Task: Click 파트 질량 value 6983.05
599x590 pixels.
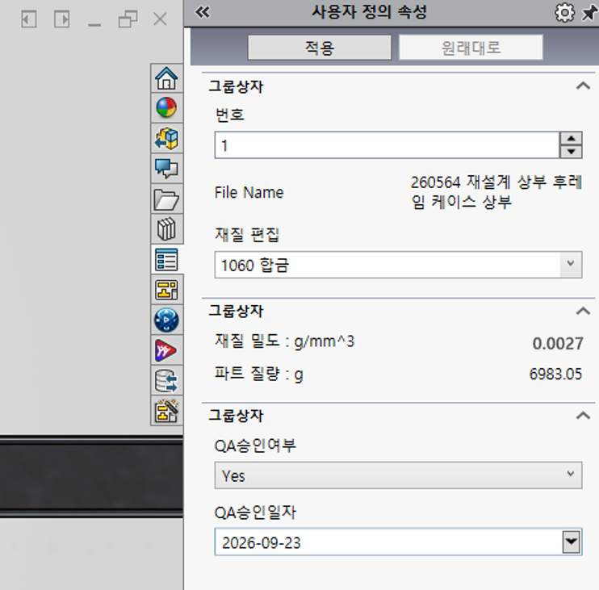Action: 555,374
